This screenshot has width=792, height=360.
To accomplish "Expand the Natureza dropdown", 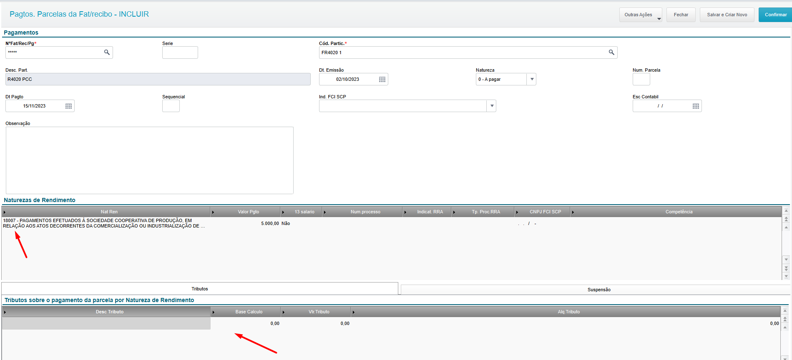I will tap(531, 79).
